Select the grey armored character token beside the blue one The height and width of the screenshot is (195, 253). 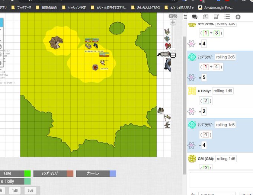[x=88, y=46]
